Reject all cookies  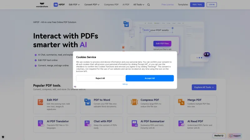(100, 78)
